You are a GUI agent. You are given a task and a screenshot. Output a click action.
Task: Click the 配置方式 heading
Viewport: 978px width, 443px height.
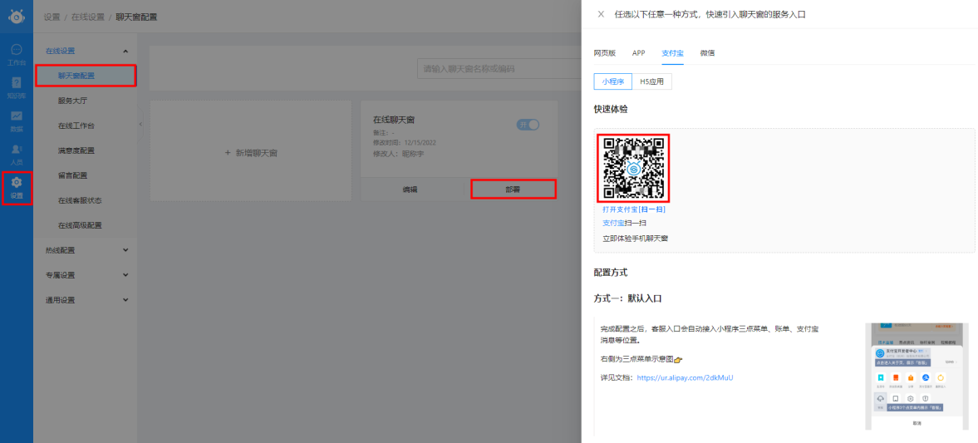611,273
